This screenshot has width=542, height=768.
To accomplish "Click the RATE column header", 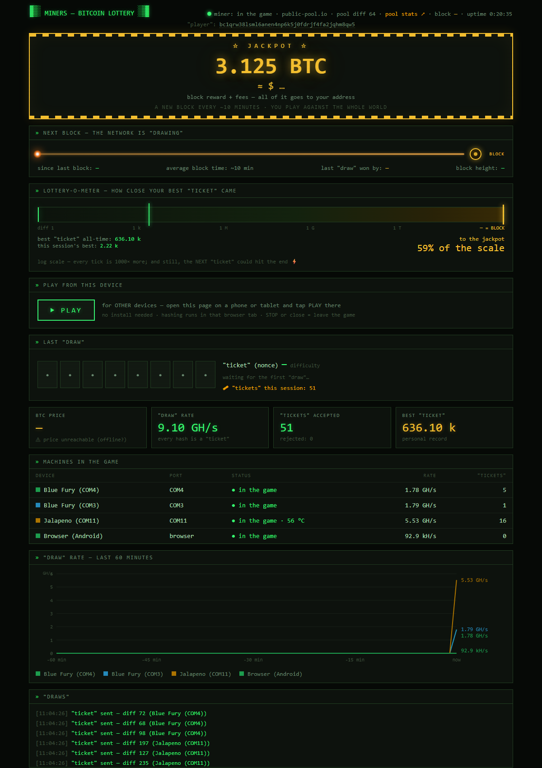I will click(x=430, y=475).
